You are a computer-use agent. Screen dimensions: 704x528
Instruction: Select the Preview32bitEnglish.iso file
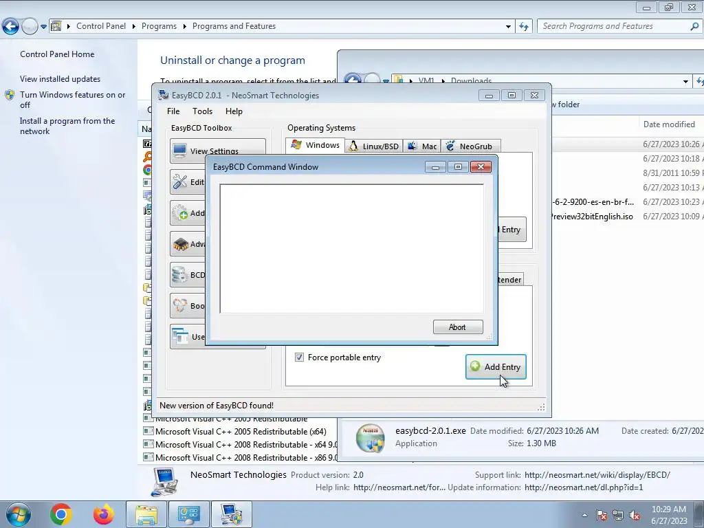pyautogui.click(x=592, y=217)
